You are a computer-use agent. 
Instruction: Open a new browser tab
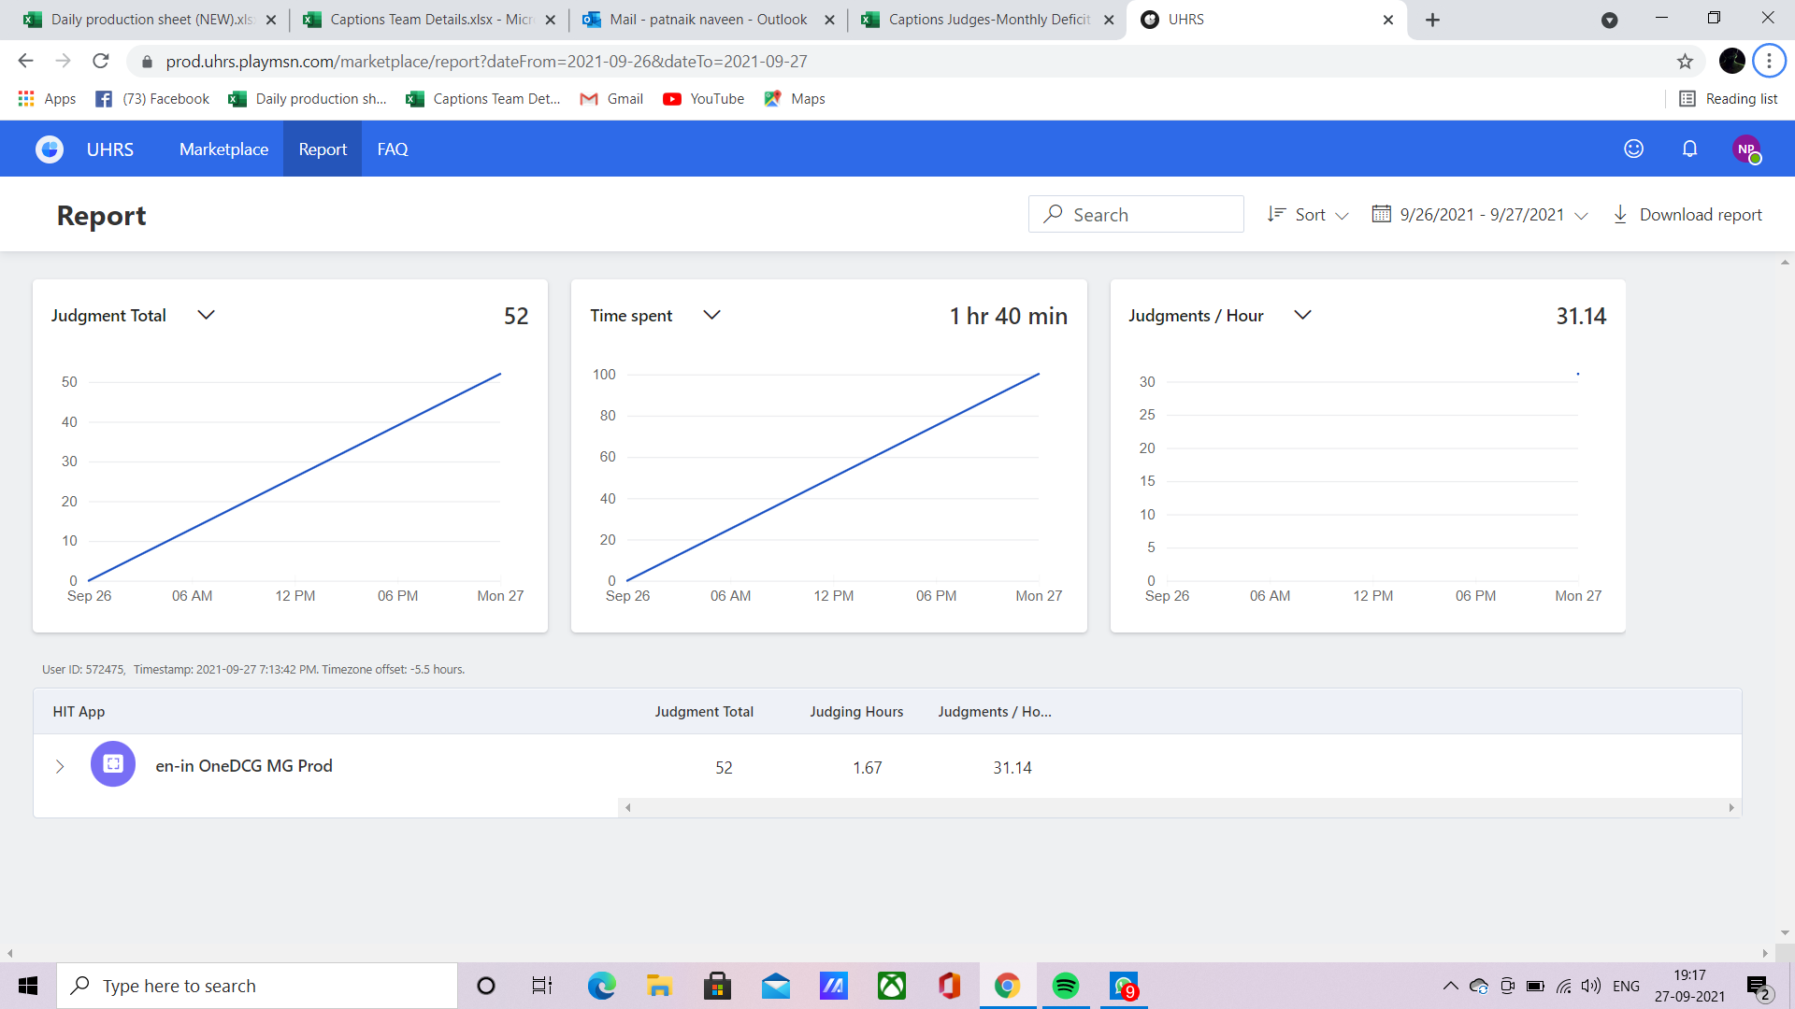point(1432,20)
